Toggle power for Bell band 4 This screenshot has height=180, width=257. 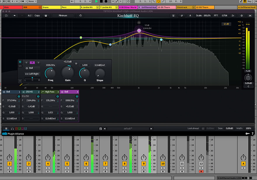(77, 96)
